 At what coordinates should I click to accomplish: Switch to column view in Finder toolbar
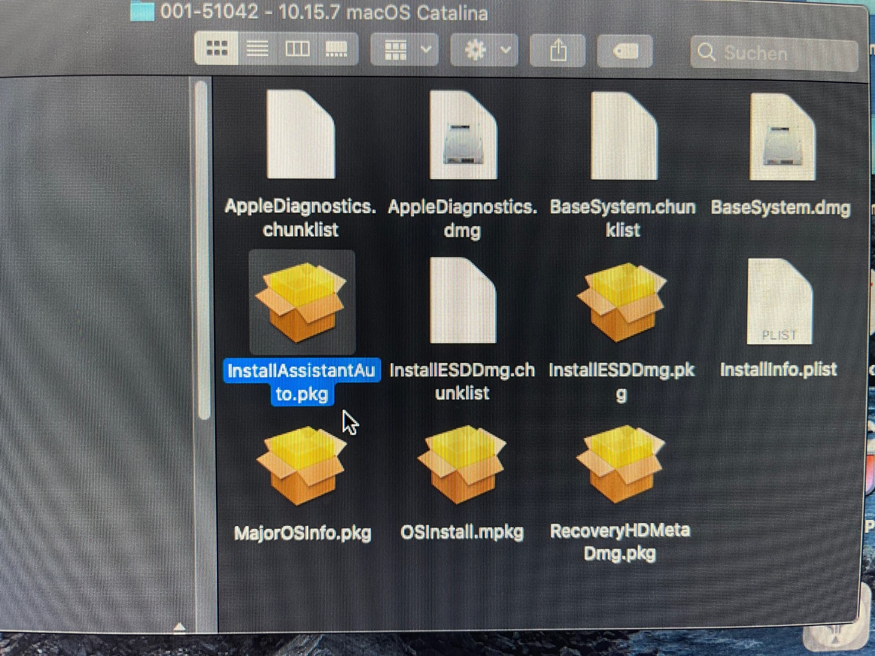[297, 48]
